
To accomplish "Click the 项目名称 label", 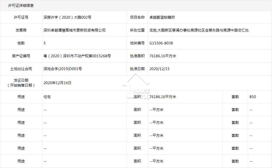I will [x=137, y=17].
